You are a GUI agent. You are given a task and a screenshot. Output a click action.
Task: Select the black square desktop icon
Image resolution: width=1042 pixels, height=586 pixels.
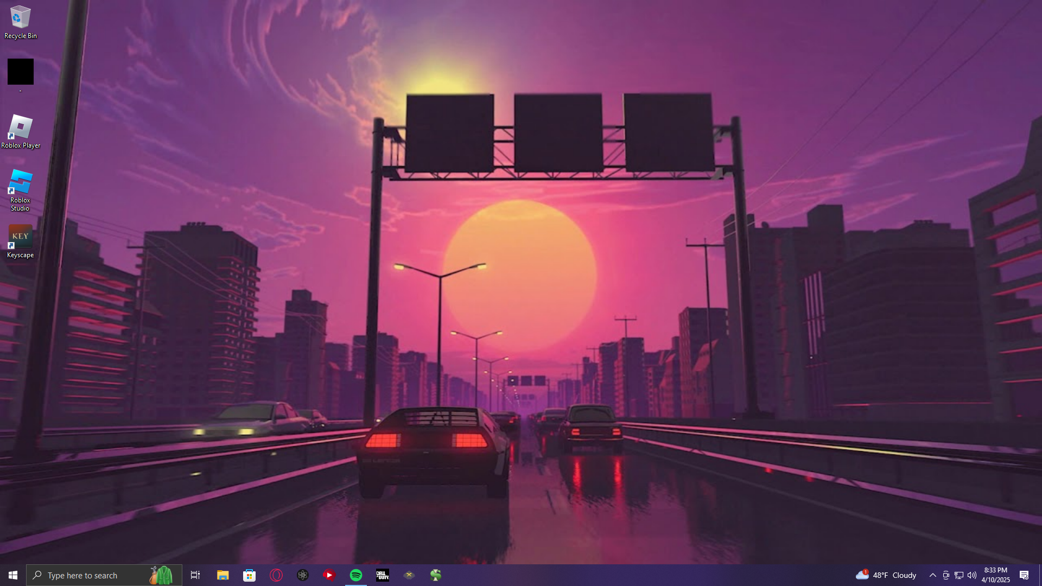[20, 72]
